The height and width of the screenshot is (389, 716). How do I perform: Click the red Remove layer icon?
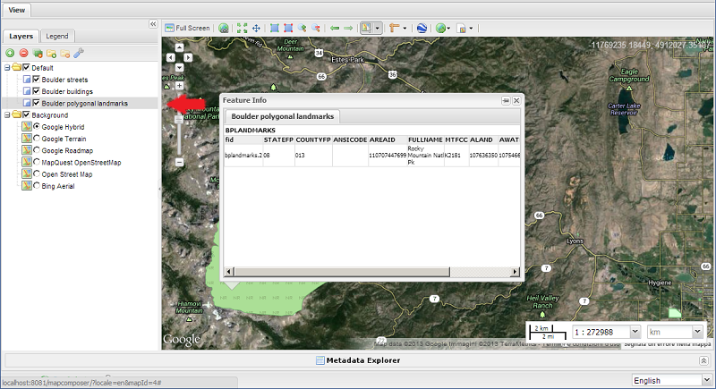[x=24, y=54]
